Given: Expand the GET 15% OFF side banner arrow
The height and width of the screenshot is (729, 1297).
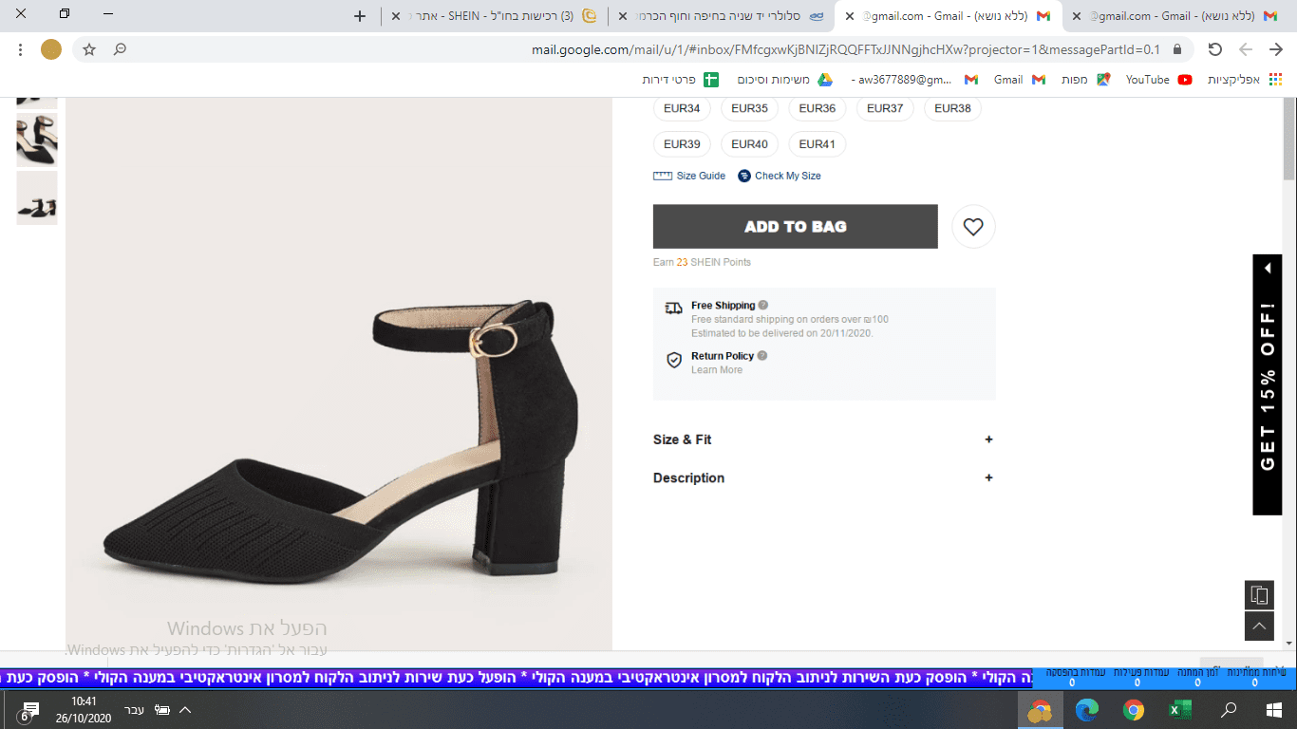Looking at the screenshot, I should click(x=1268, y=269).
